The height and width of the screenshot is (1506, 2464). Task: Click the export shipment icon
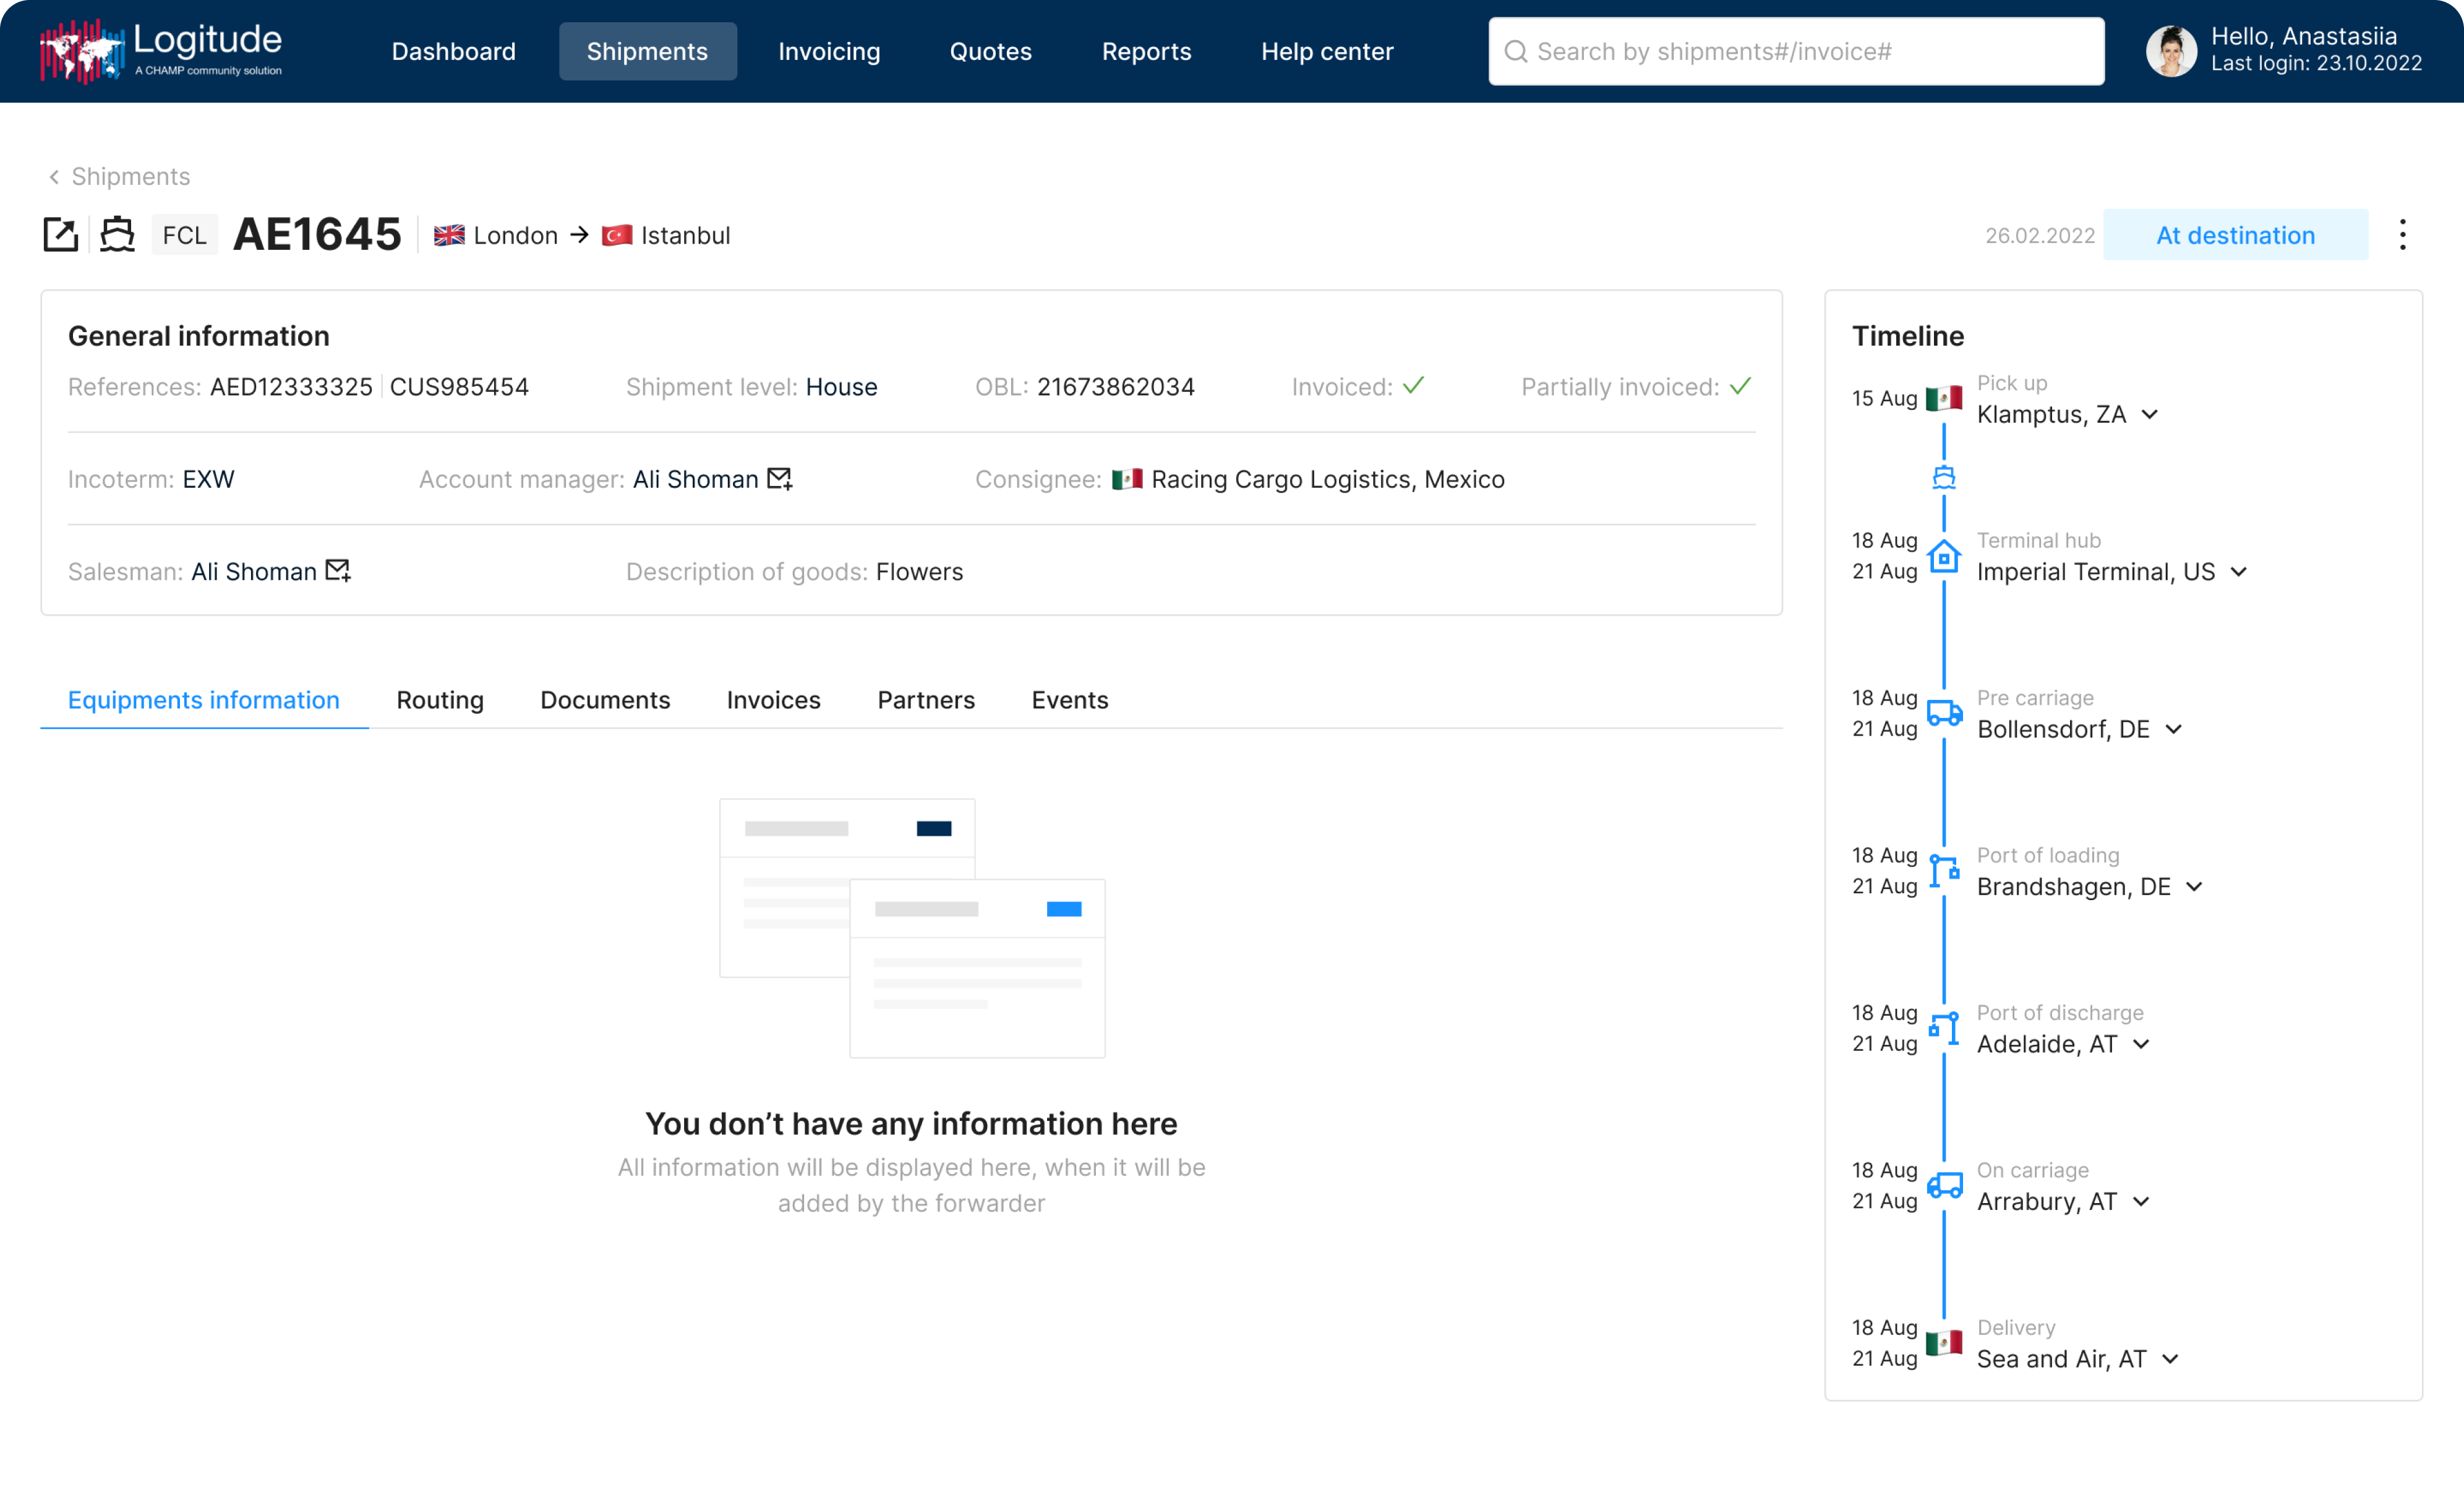[x=60, y=234]
